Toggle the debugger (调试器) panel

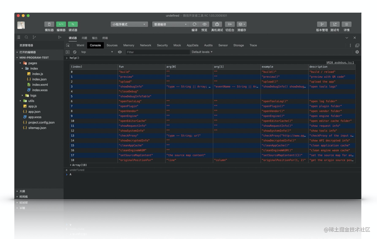pos(73,25)
